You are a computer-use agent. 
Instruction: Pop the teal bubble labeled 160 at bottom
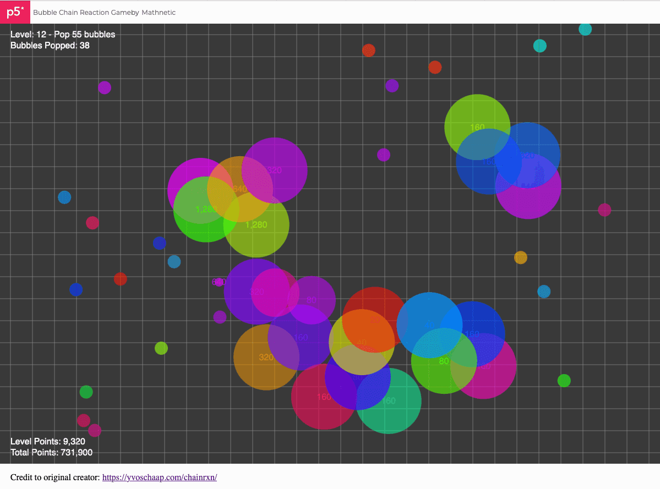tap(389, 401)
